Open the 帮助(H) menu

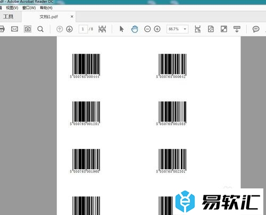click(x=46, y=8)
